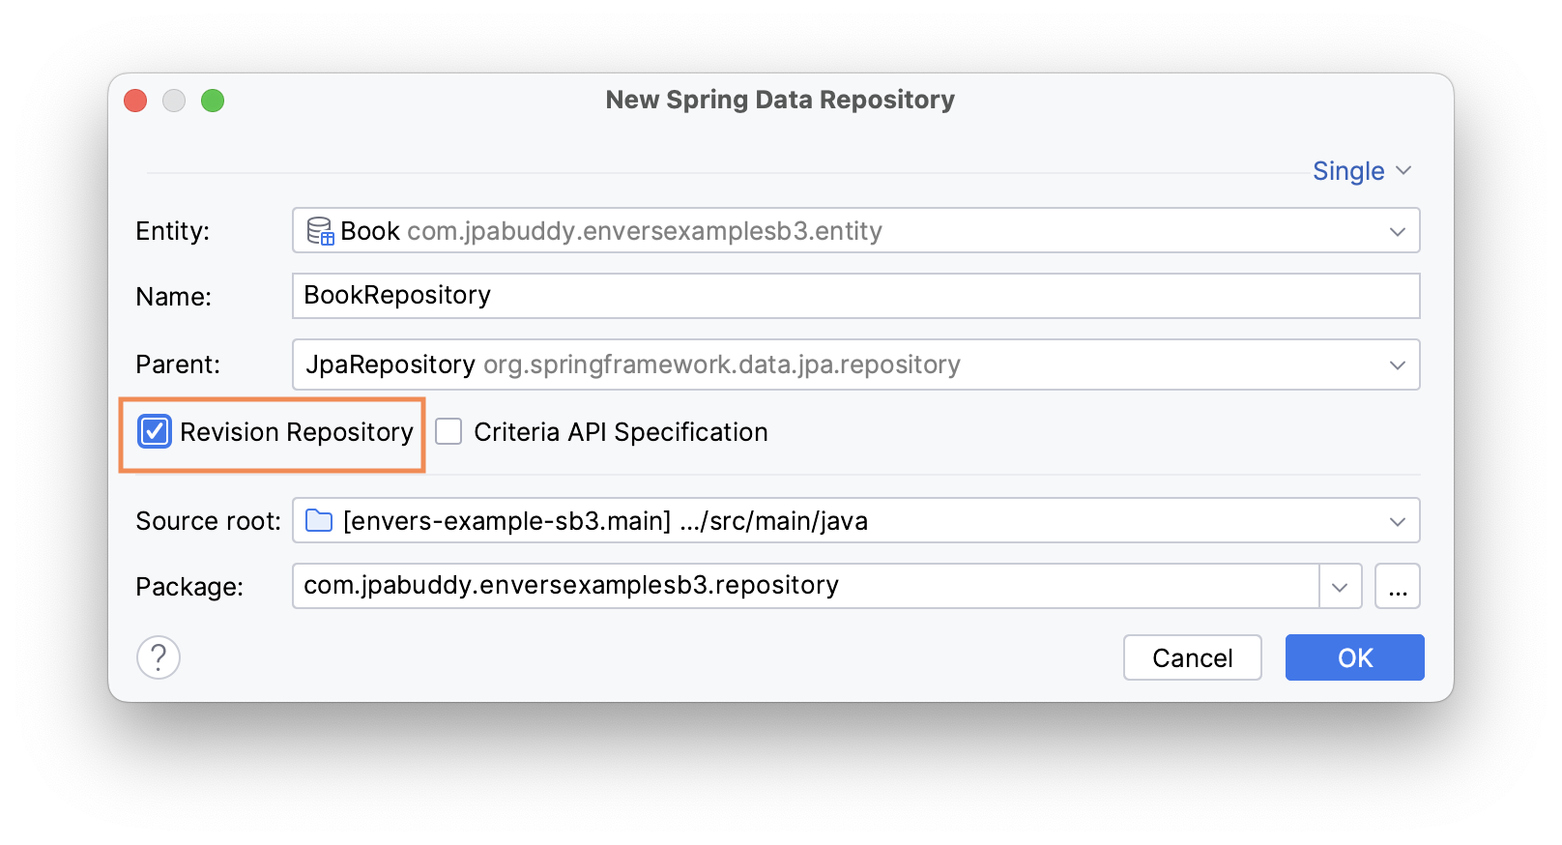Browse packages using the ellipsis button
This screenshot has width=1562, height=845.
point(1397,587)
